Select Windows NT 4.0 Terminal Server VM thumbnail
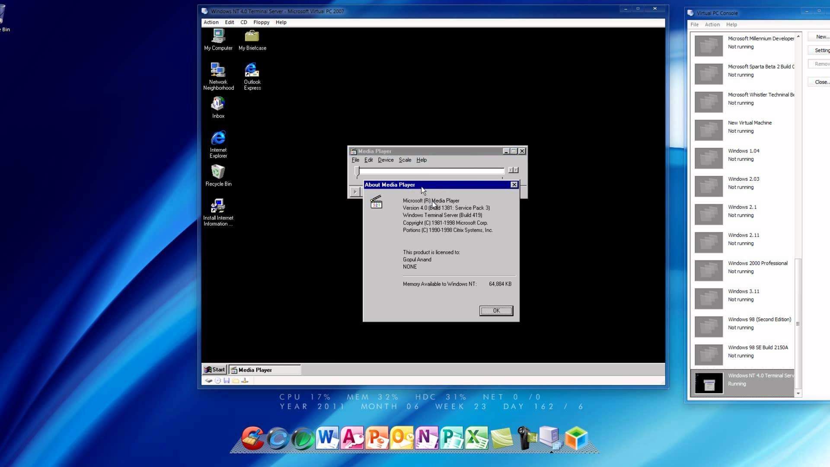The height and width of the screenshot is (467, 830). 709,383
